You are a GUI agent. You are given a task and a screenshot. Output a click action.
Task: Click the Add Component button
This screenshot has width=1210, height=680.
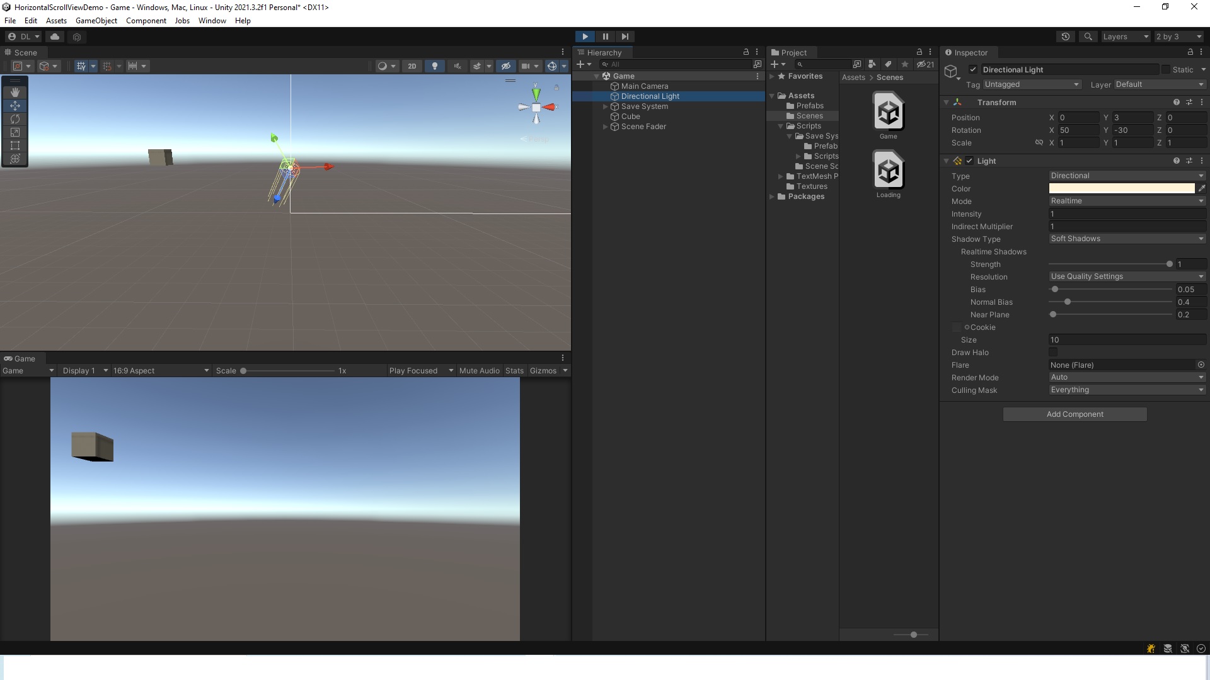[1075, 414]
